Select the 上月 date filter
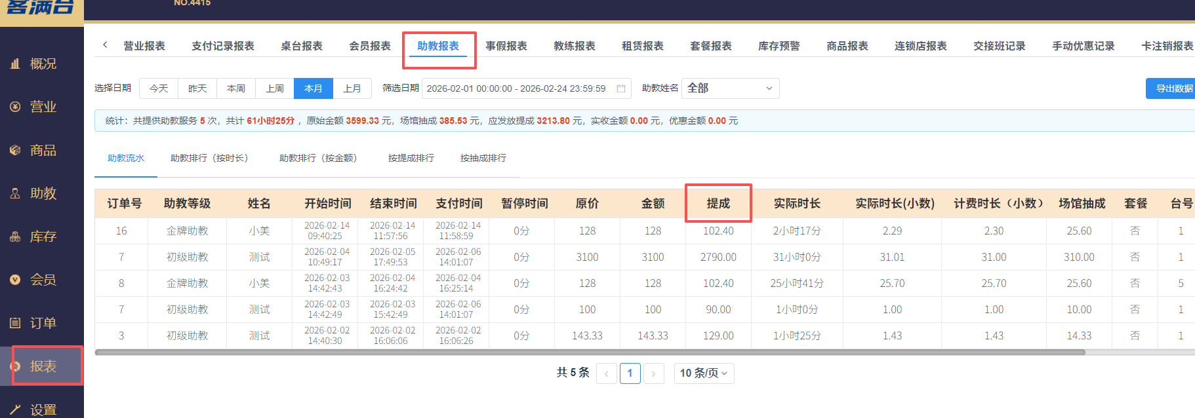Viewport: 1195px width, 418px height. point(352,88)
